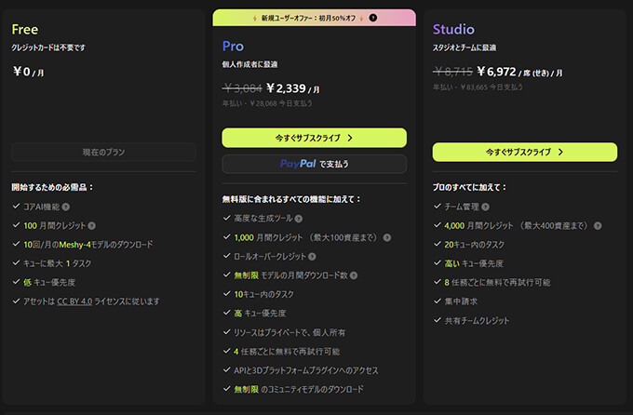Open info icon in the 初月50%オフ banner

(373, 17)
